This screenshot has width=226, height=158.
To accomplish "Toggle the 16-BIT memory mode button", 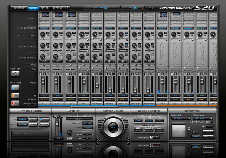I will [x=44, y=119].
